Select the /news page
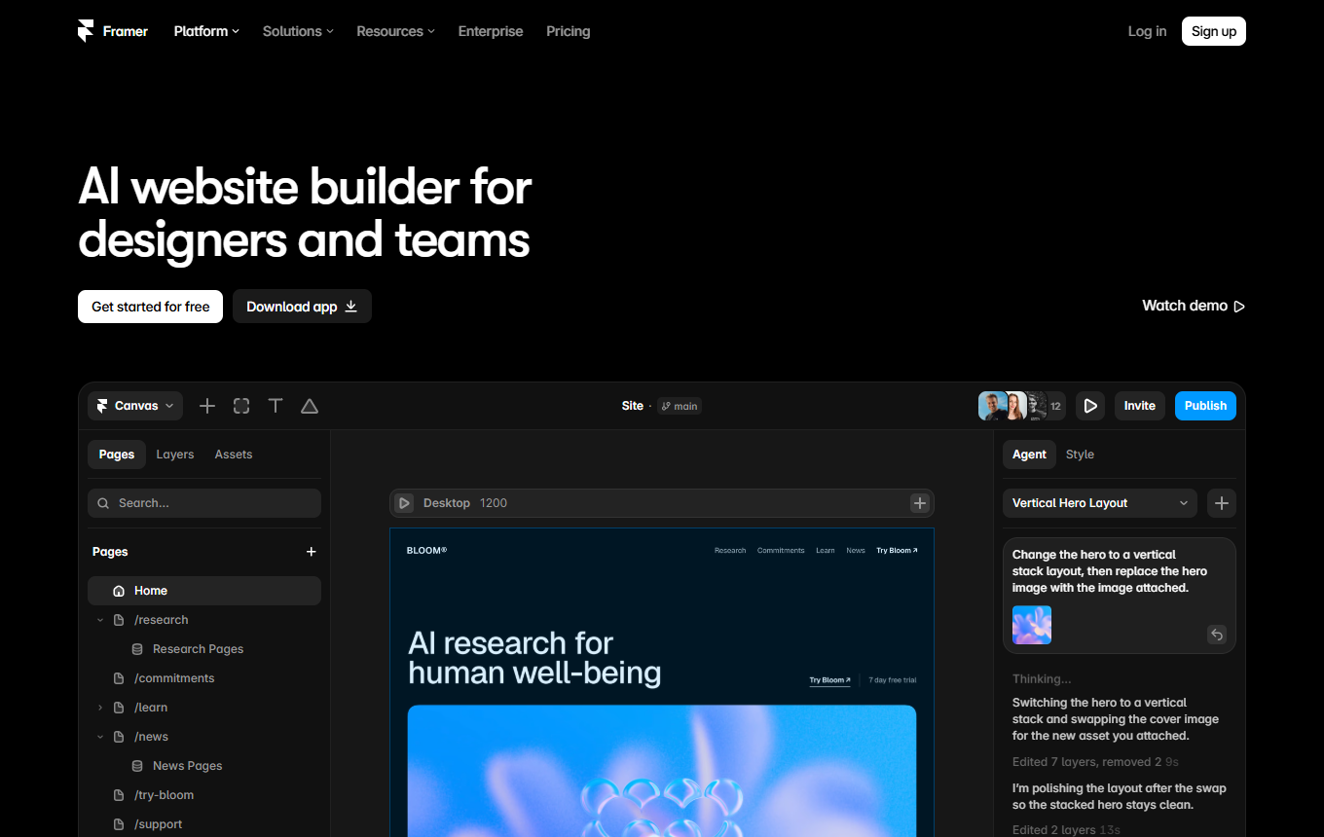Screen dimensions: 1324x837 [152, 737]
